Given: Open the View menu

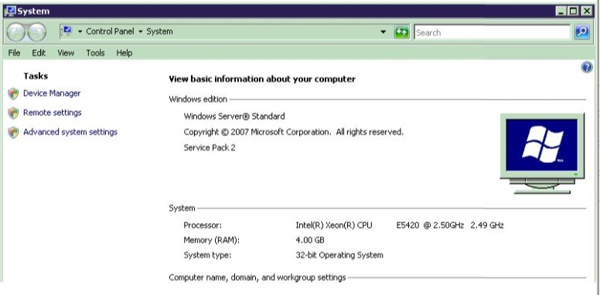Looking at the screenshot, I should tap(66, 53).
